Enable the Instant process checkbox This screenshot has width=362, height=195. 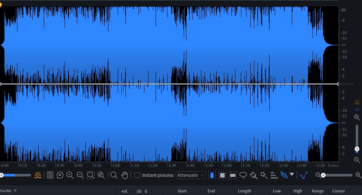click(137, 175)
